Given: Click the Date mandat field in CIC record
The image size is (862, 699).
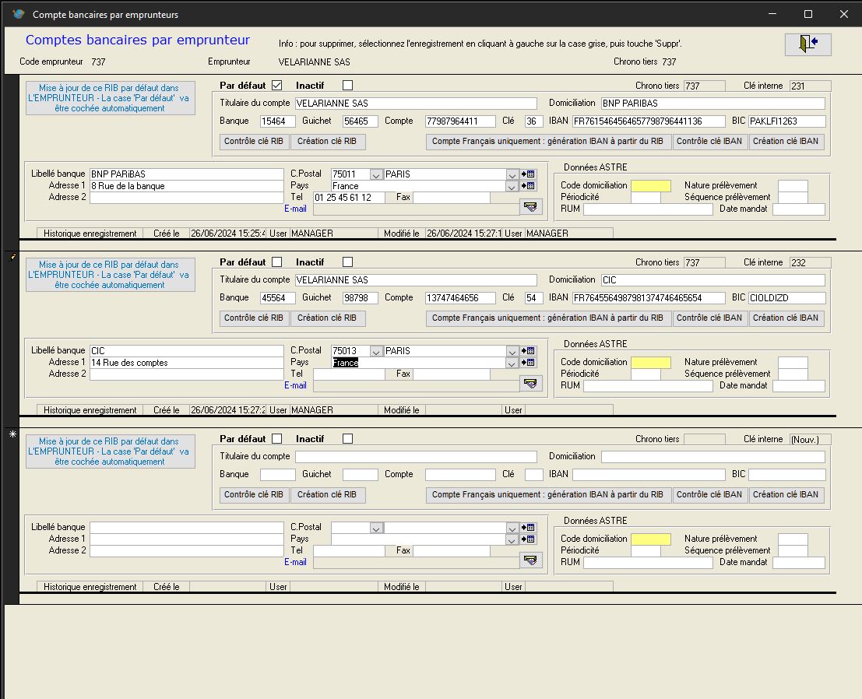Looking at the screenshot, I should click(799, 386).
